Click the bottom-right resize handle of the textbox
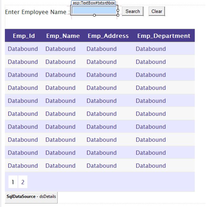This screenshot has height=207, width=206. click(x=118, y=15)
